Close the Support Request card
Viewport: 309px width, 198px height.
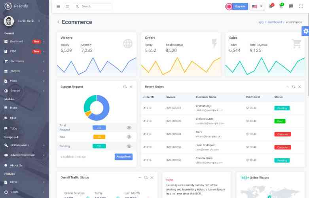tap(131, 87)
